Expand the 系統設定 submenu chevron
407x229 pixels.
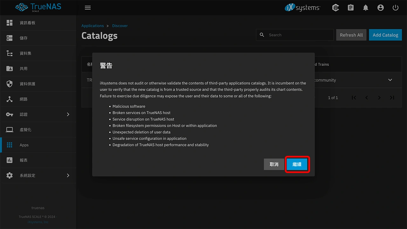[x=68, y=176]
